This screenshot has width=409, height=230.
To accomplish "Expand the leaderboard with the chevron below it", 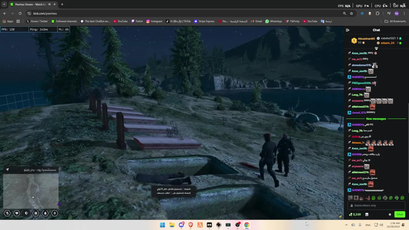I will tap(376, 48).
